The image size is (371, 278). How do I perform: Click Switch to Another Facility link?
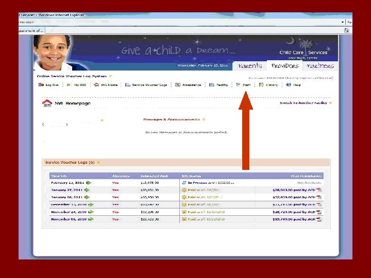[303, 103]
